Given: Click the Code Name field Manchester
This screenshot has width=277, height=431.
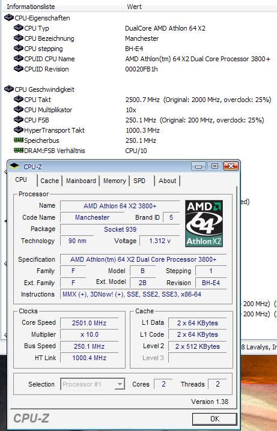Looking at the screenshot, I should (x=92, y=217).
